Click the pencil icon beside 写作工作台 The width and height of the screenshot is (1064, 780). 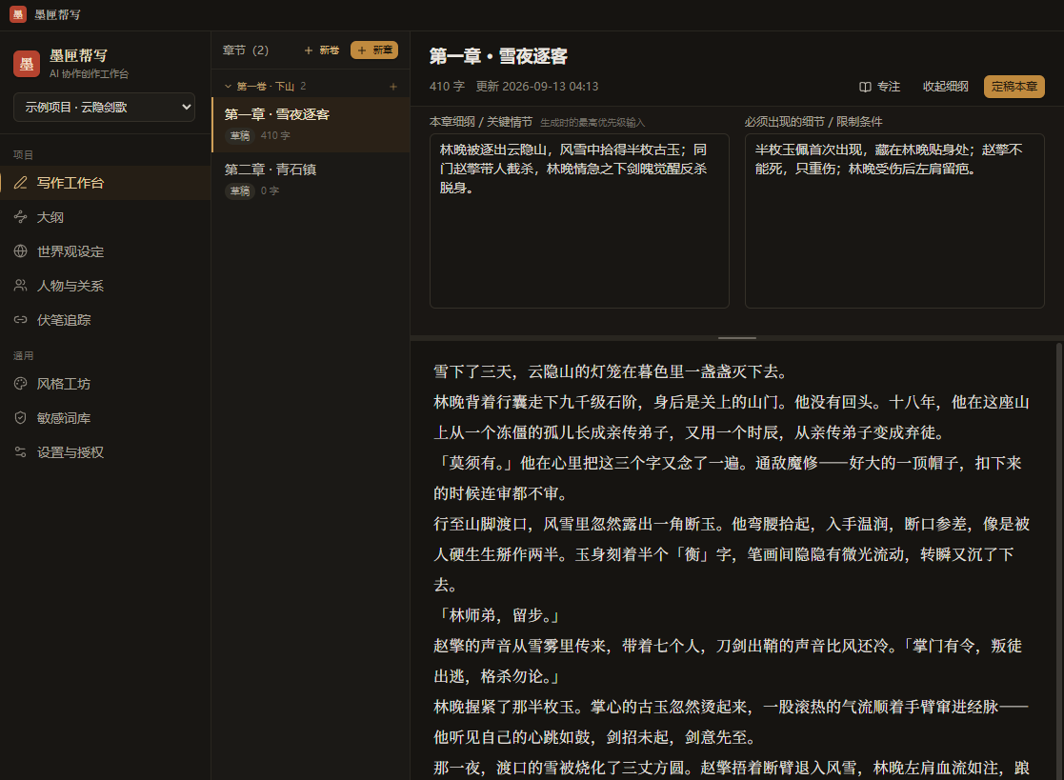tap(20, 183)
